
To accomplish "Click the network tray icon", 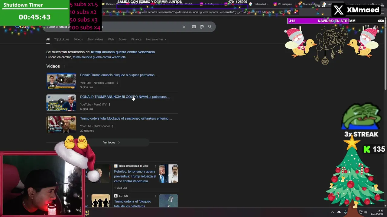I will tap(361, 212).
